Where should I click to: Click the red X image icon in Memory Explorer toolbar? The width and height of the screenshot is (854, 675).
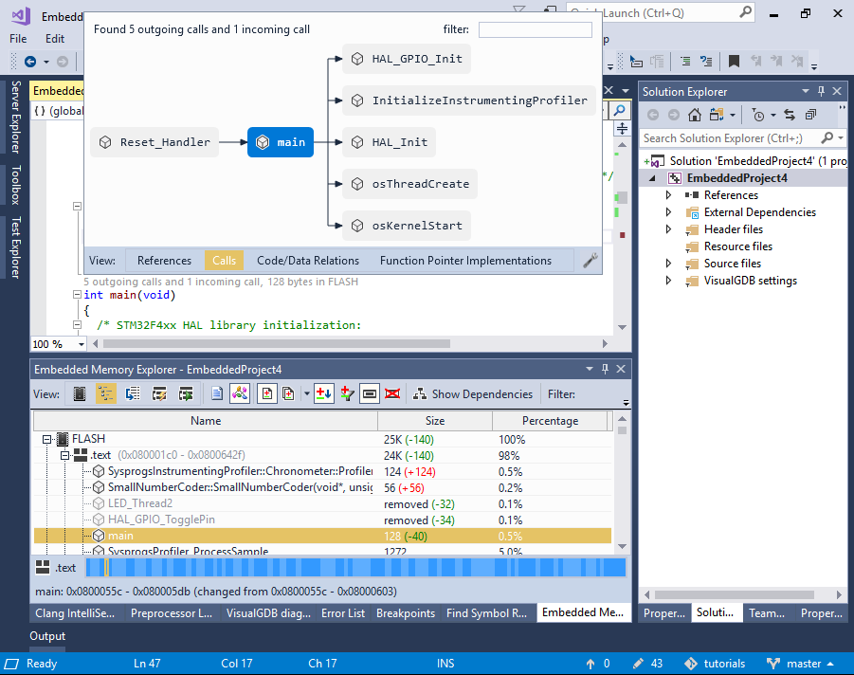(392, 393)
